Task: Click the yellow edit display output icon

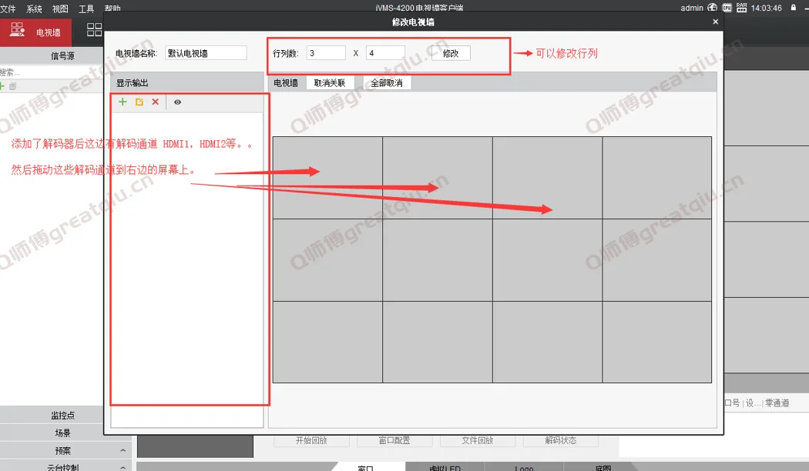Action: (x=139, y=102)
